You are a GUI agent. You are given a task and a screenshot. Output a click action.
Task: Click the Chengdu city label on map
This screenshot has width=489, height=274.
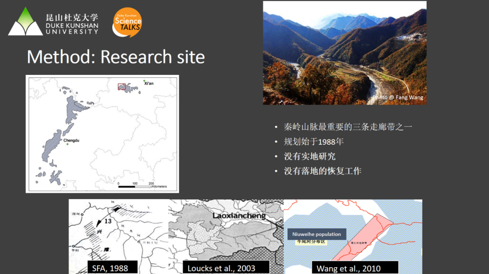click(71, 141)
